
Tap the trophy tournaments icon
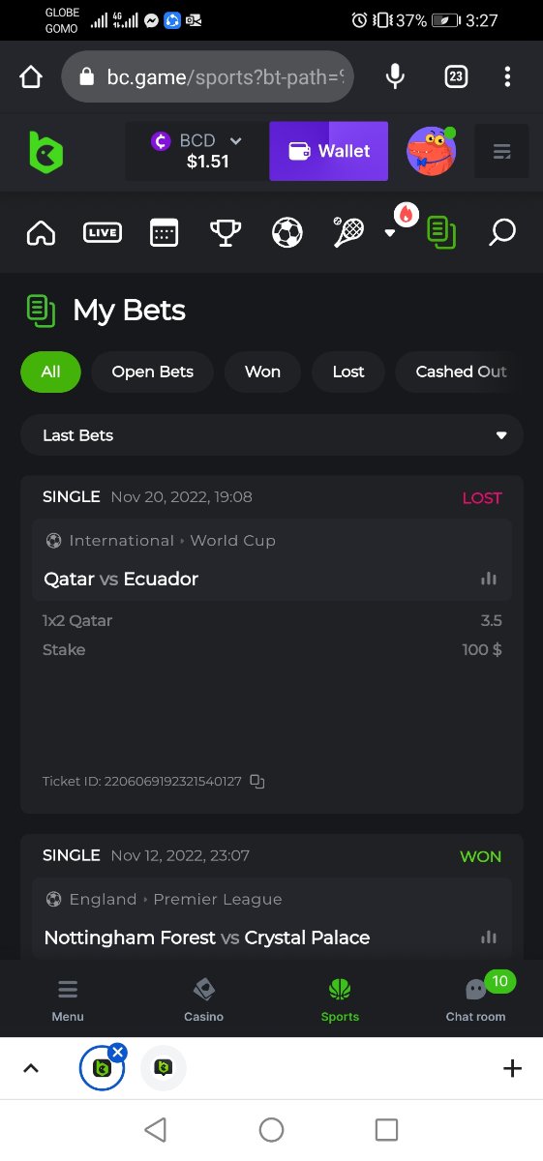(226, 232)
